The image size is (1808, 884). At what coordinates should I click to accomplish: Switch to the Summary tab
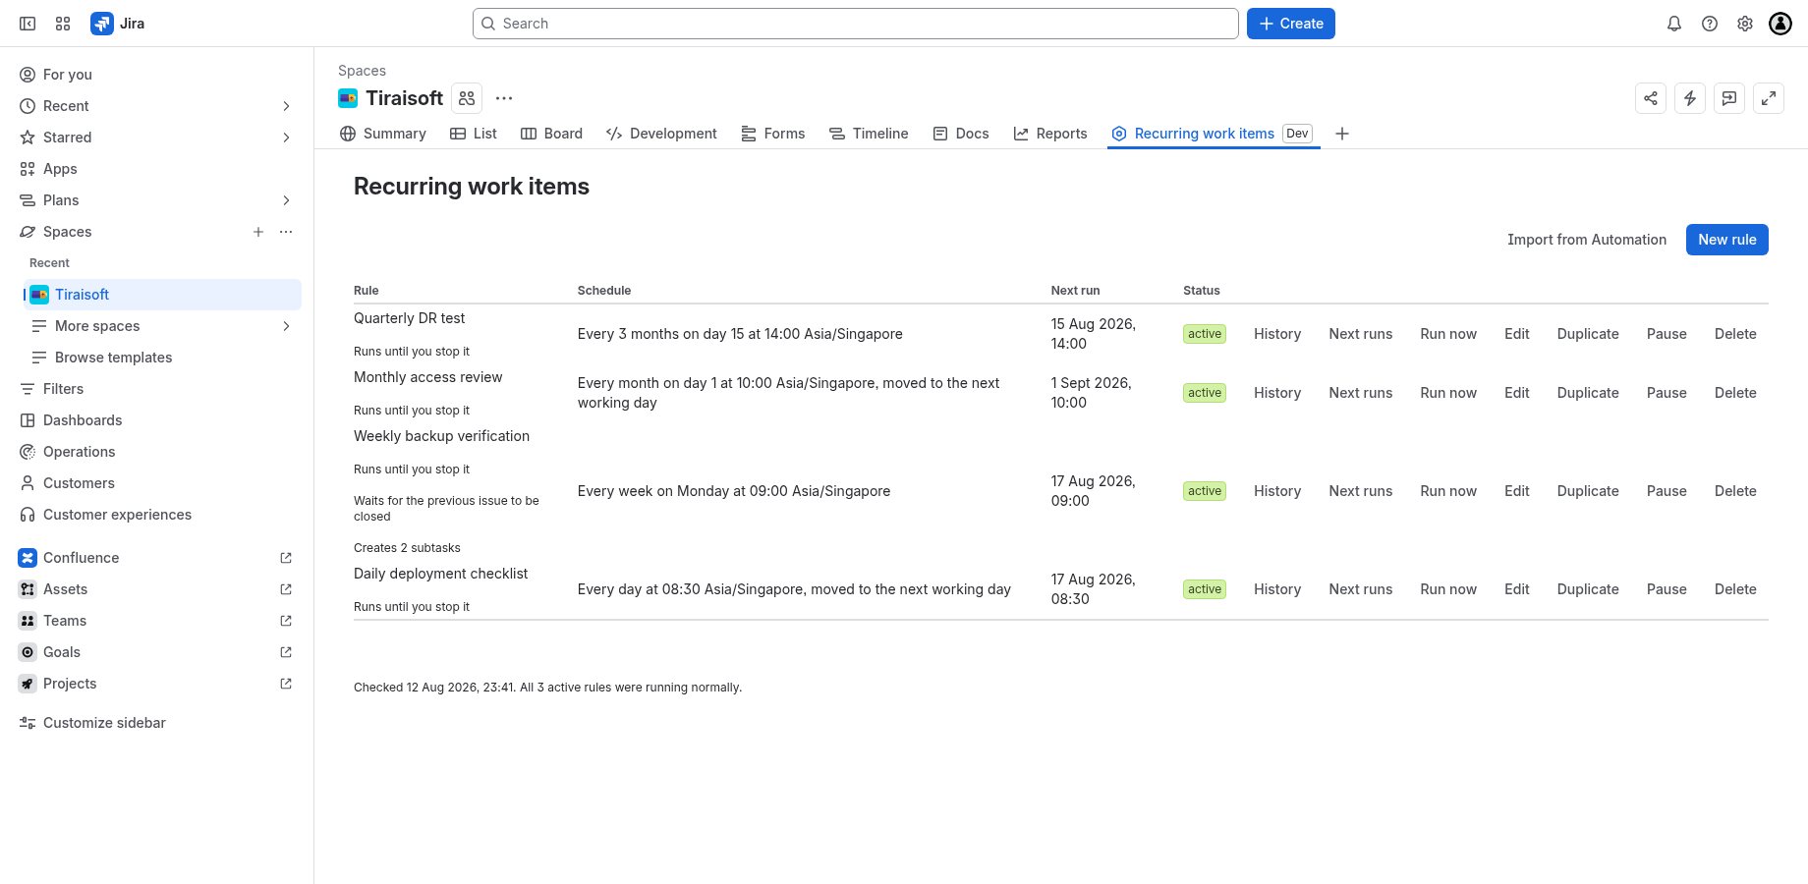point(383,134)
